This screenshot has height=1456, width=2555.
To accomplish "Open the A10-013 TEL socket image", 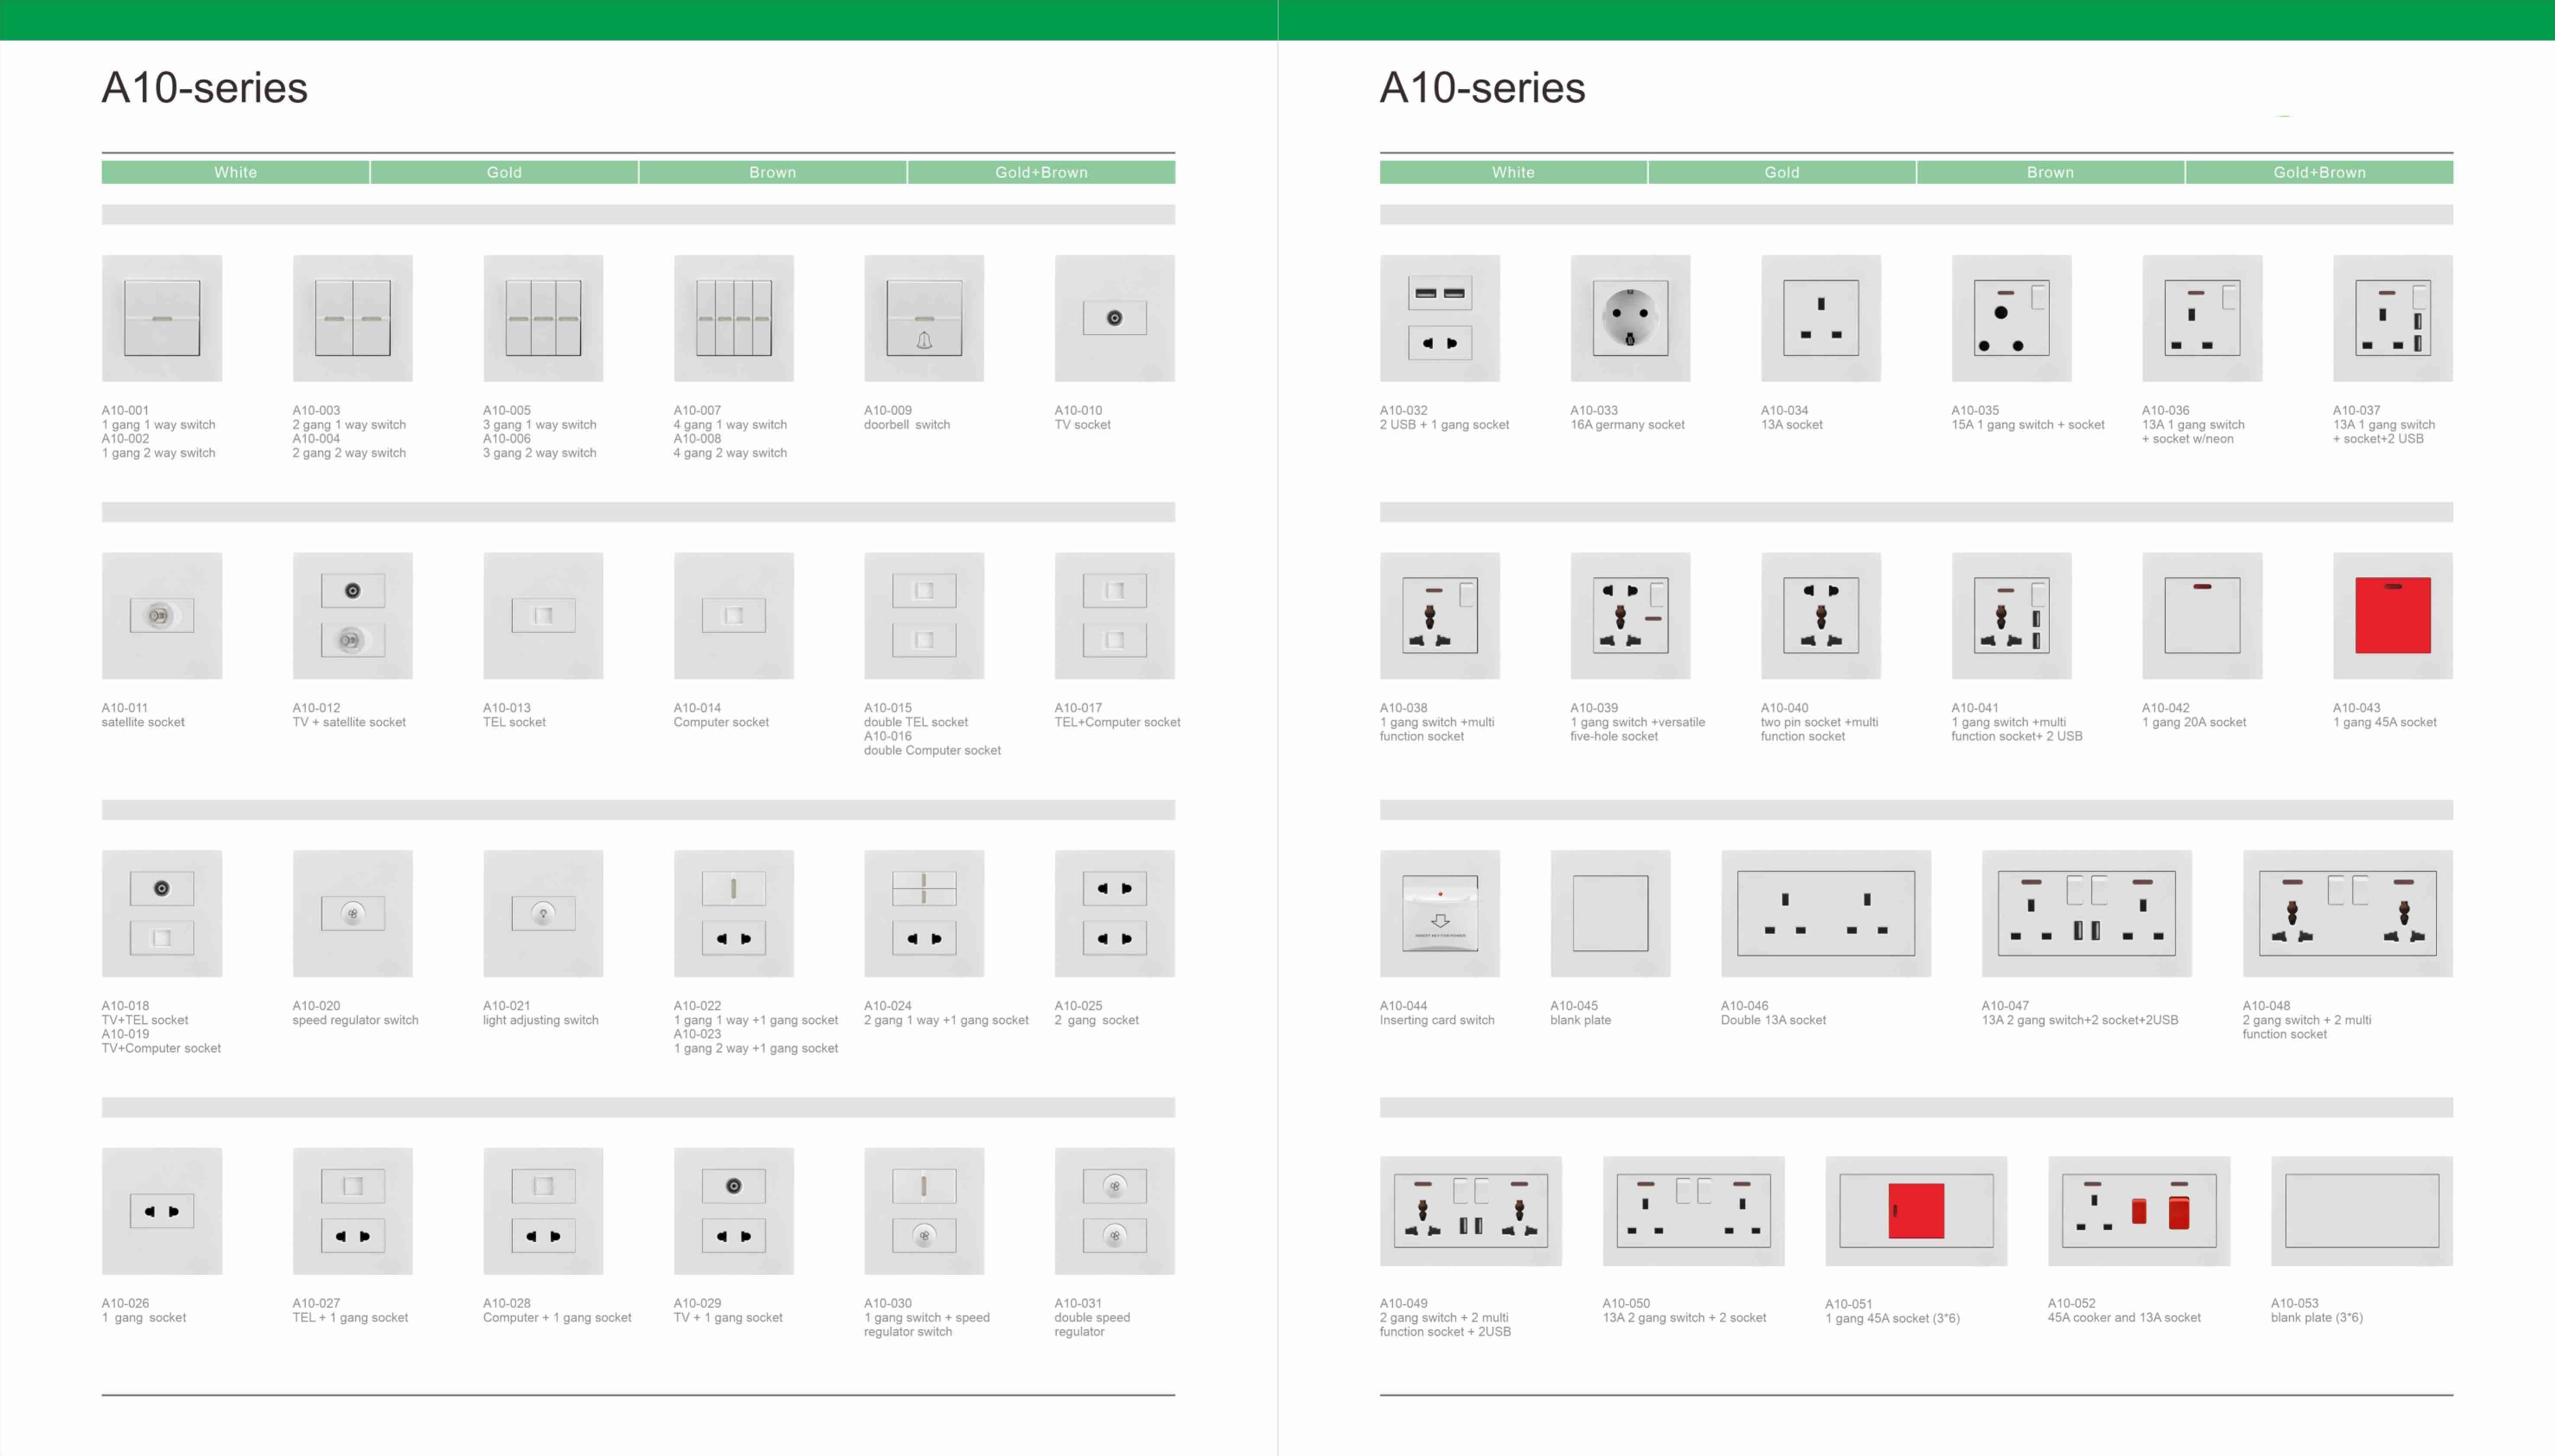I will (543, 616).
